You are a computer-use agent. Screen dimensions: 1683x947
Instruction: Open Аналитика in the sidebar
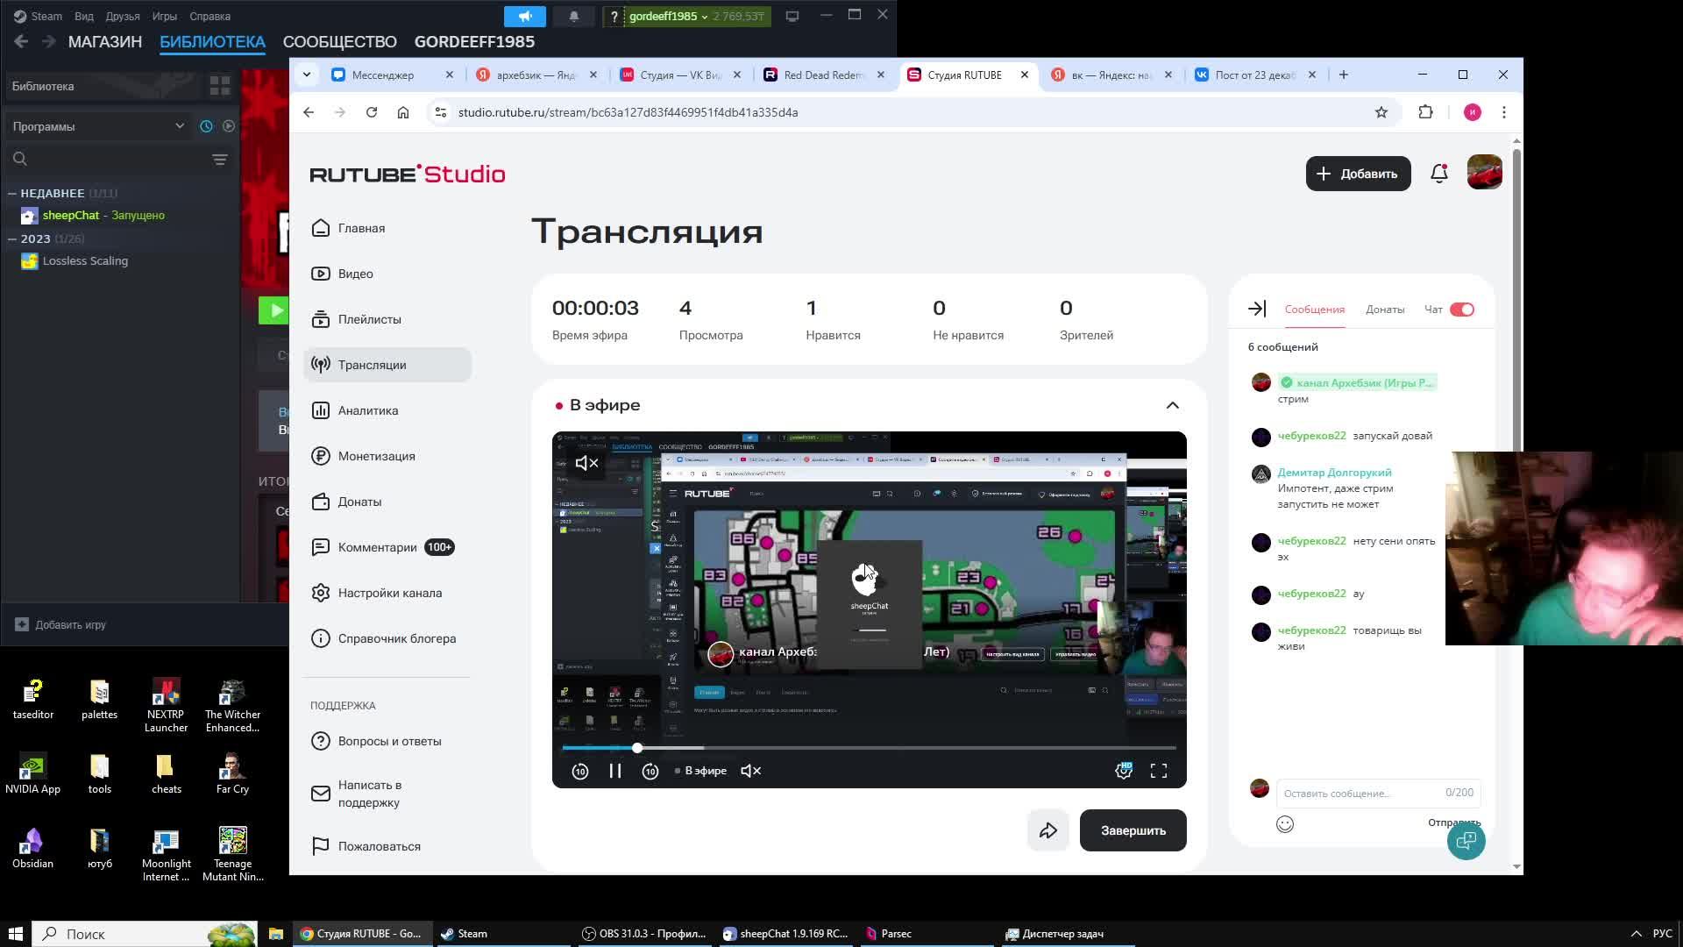pos(367,410)
